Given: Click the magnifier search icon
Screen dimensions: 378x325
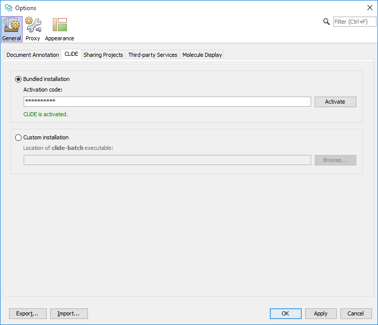Looking at the screenshot, I should (326, 22).
